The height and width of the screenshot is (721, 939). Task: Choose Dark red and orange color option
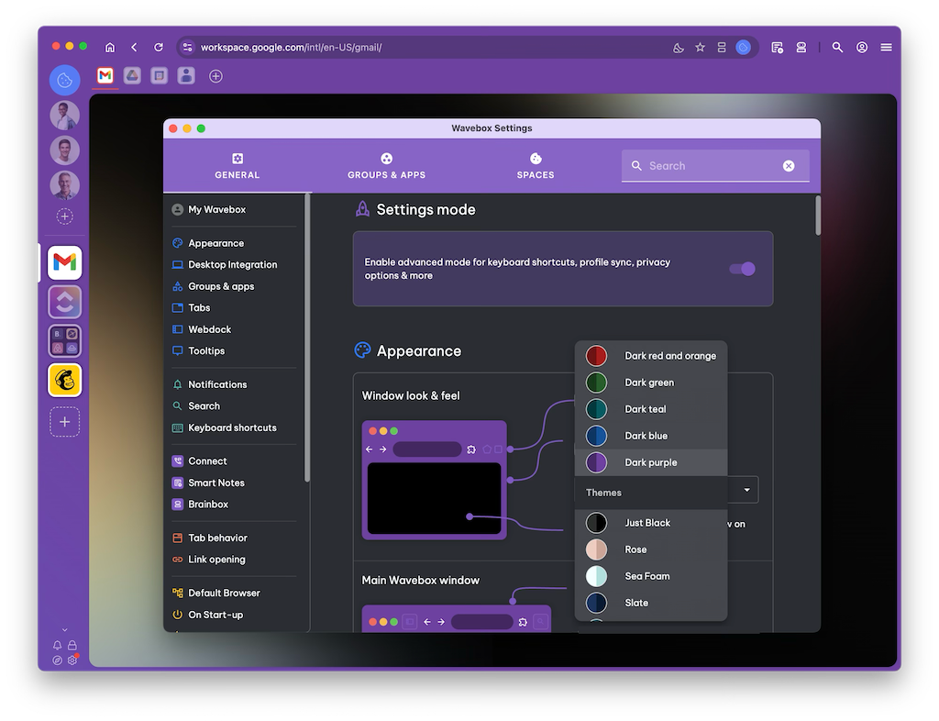pyautogui.click(x=651, y=356)
